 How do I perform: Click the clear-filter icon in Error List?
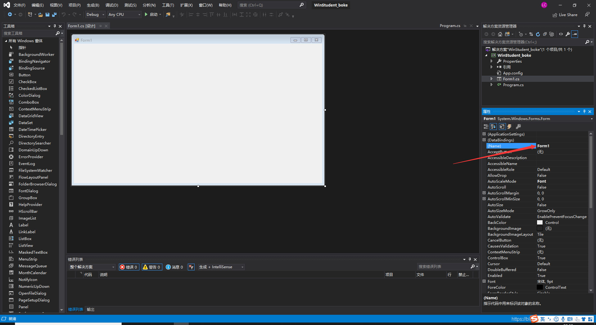[x=191, y=267]
